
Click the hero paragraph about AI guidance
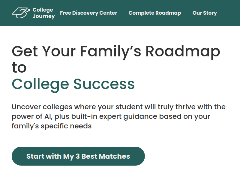click(x=119, y=116)
